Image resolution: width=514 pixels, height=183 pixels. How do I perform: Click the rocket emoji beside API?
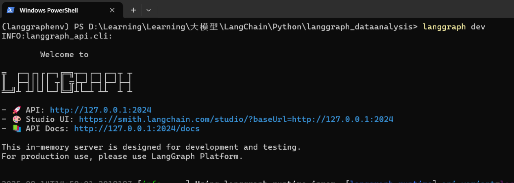click(x=16, y=110)
